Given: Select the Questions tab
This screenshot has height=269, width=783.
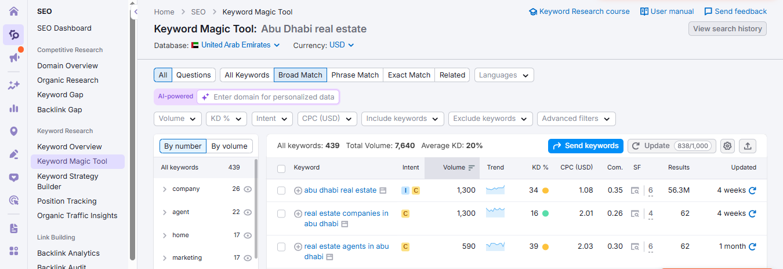Looking at the screenshot, I should (193, 75).
